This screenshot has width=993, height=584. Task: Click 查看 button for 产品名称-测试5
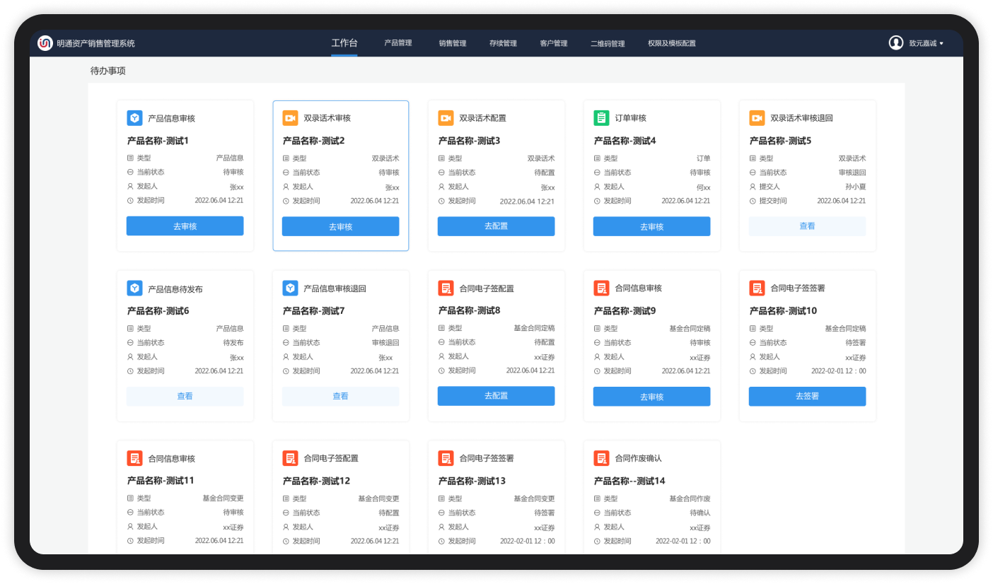click(807, 226)
